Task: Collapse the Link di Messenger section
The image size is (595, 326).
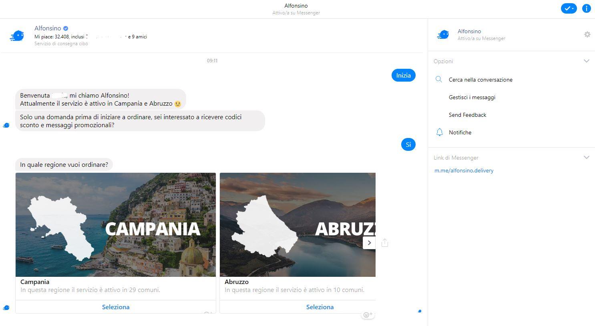Action: [587, 157]
